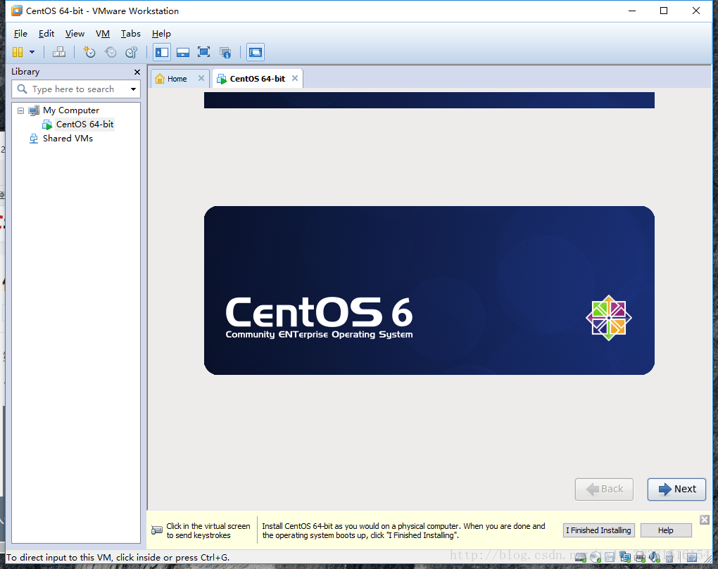Dismiss the yellow install hint bar
This screenshot has height=569, width=718.
(x=704, y=520)
